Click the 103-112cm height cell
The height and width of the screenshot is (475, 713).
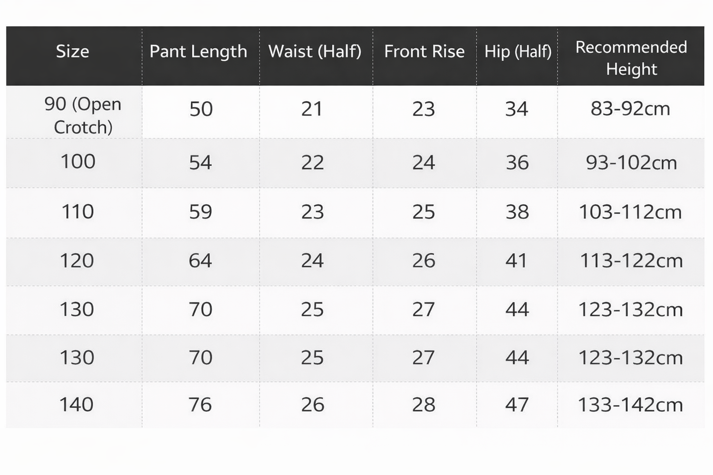coord(630,212)
